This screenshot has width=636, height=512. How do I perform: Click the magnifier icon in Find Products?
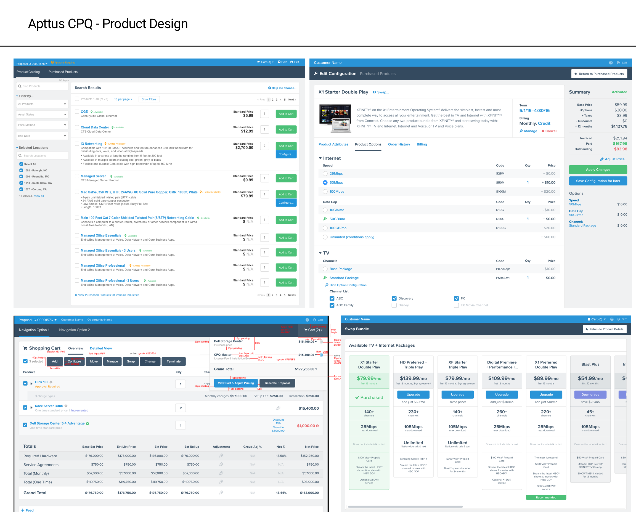click(20, 86)
